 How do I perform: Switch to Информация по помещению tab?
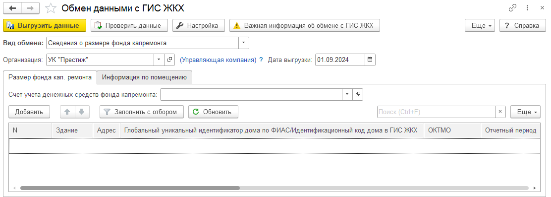point(144,77)
